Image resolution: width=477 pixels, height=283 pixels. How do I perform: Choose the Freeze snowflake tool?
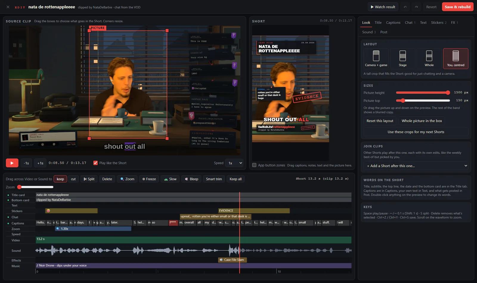tap(149, 179)
